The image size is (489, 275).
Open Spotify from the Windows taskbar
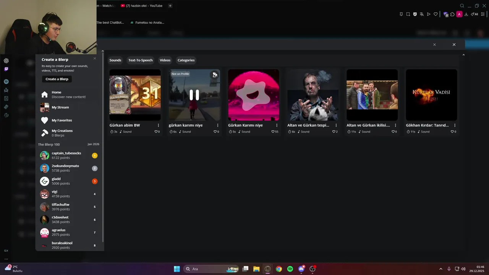[x=290, y=269]
